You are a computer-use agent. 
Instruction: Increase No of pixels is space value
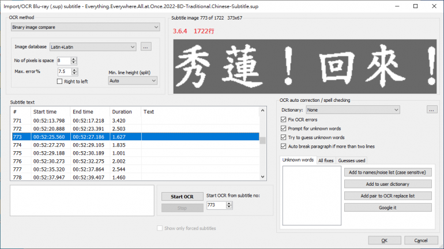pos(74,59)
